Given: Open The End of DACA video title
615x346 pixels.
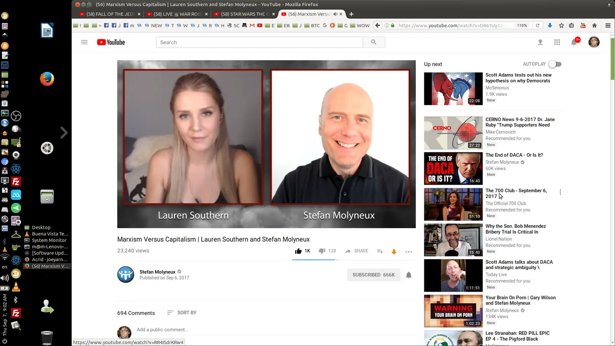Looking at the screenshot, I should pyautogui.click(x=514, y=155).
